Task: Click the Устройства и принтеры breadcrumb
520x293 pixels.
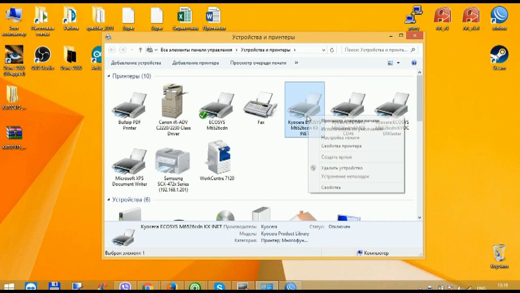Action: point(266,50)
